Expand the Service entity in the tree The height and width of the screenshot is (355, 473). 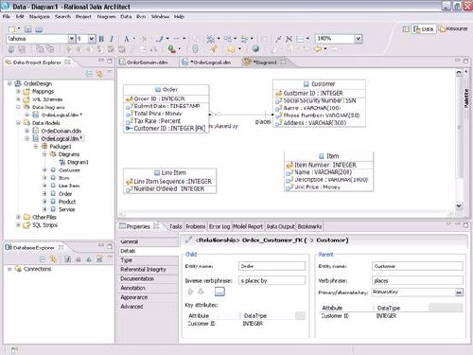44,209
